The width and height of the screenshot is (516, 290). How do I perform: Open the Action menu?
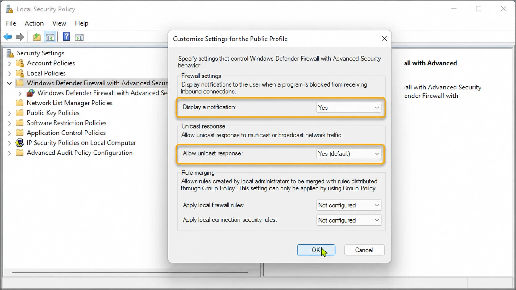[x=34, y=23]
